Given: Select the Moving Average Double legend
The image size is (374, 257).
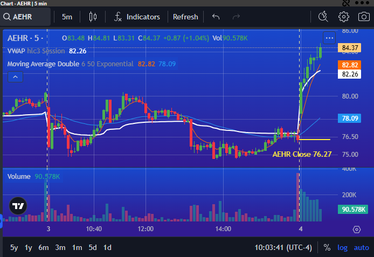Looking at the screenshot, I should (92, 64).
